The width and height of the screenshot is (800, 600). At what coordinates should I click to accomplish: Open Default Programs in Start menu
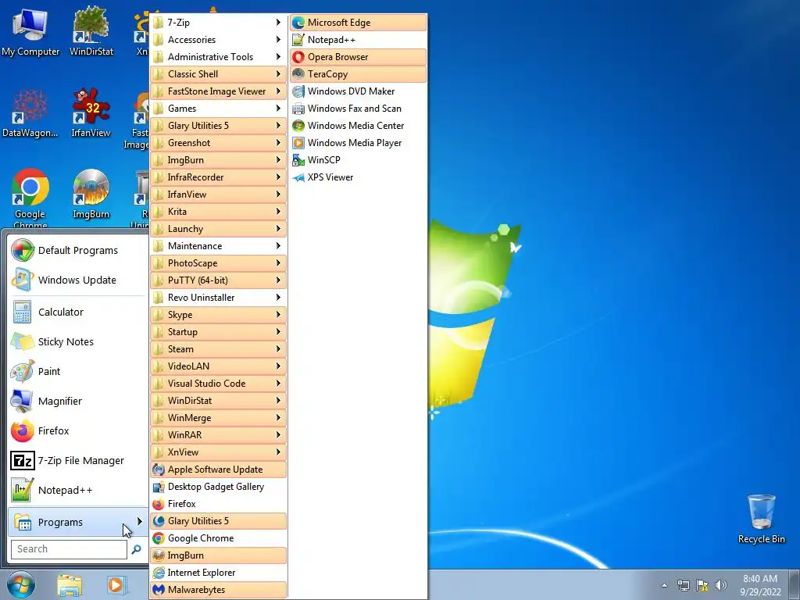[x=77, y=251]
